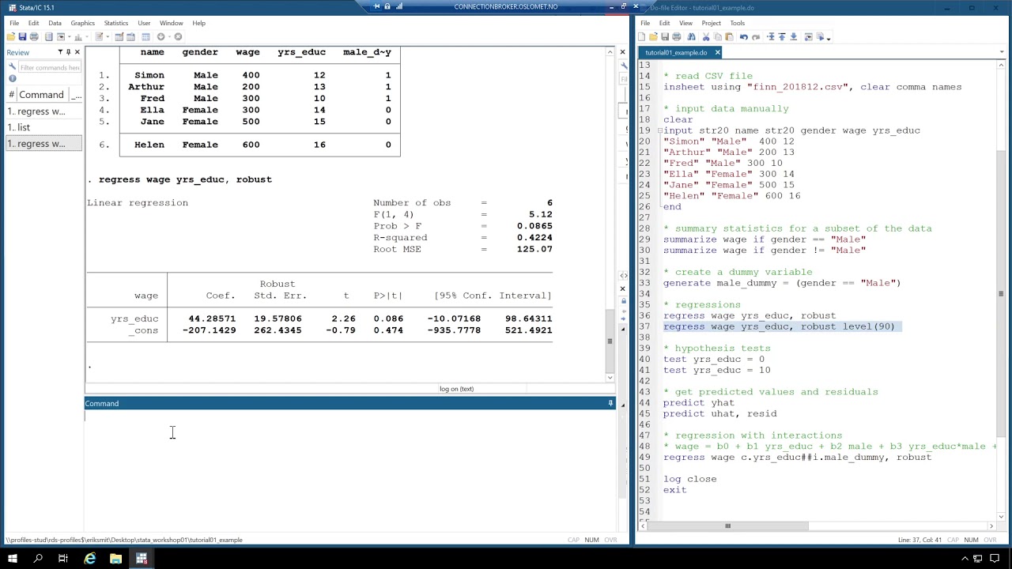Open dropdown arrow beside Execute icon
Screen dimensions: 1012x569
coord(829,37)
